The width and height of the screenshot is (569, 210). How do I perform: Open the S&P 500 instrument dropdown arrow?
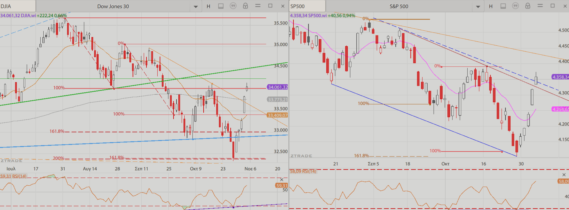pos(478,6)
